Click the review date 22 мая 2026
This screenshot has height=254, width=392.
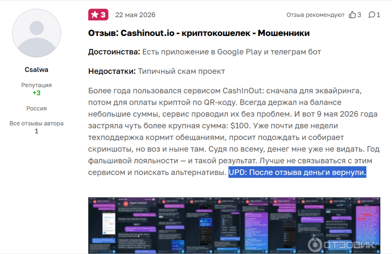pyautogui.click(x=135, y=15)
